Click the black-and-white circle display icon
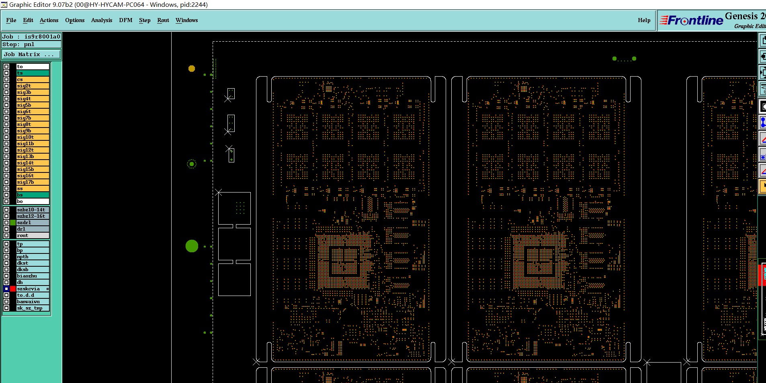The height and width of the screenshot is (383, 766). [x=762, y=106]
